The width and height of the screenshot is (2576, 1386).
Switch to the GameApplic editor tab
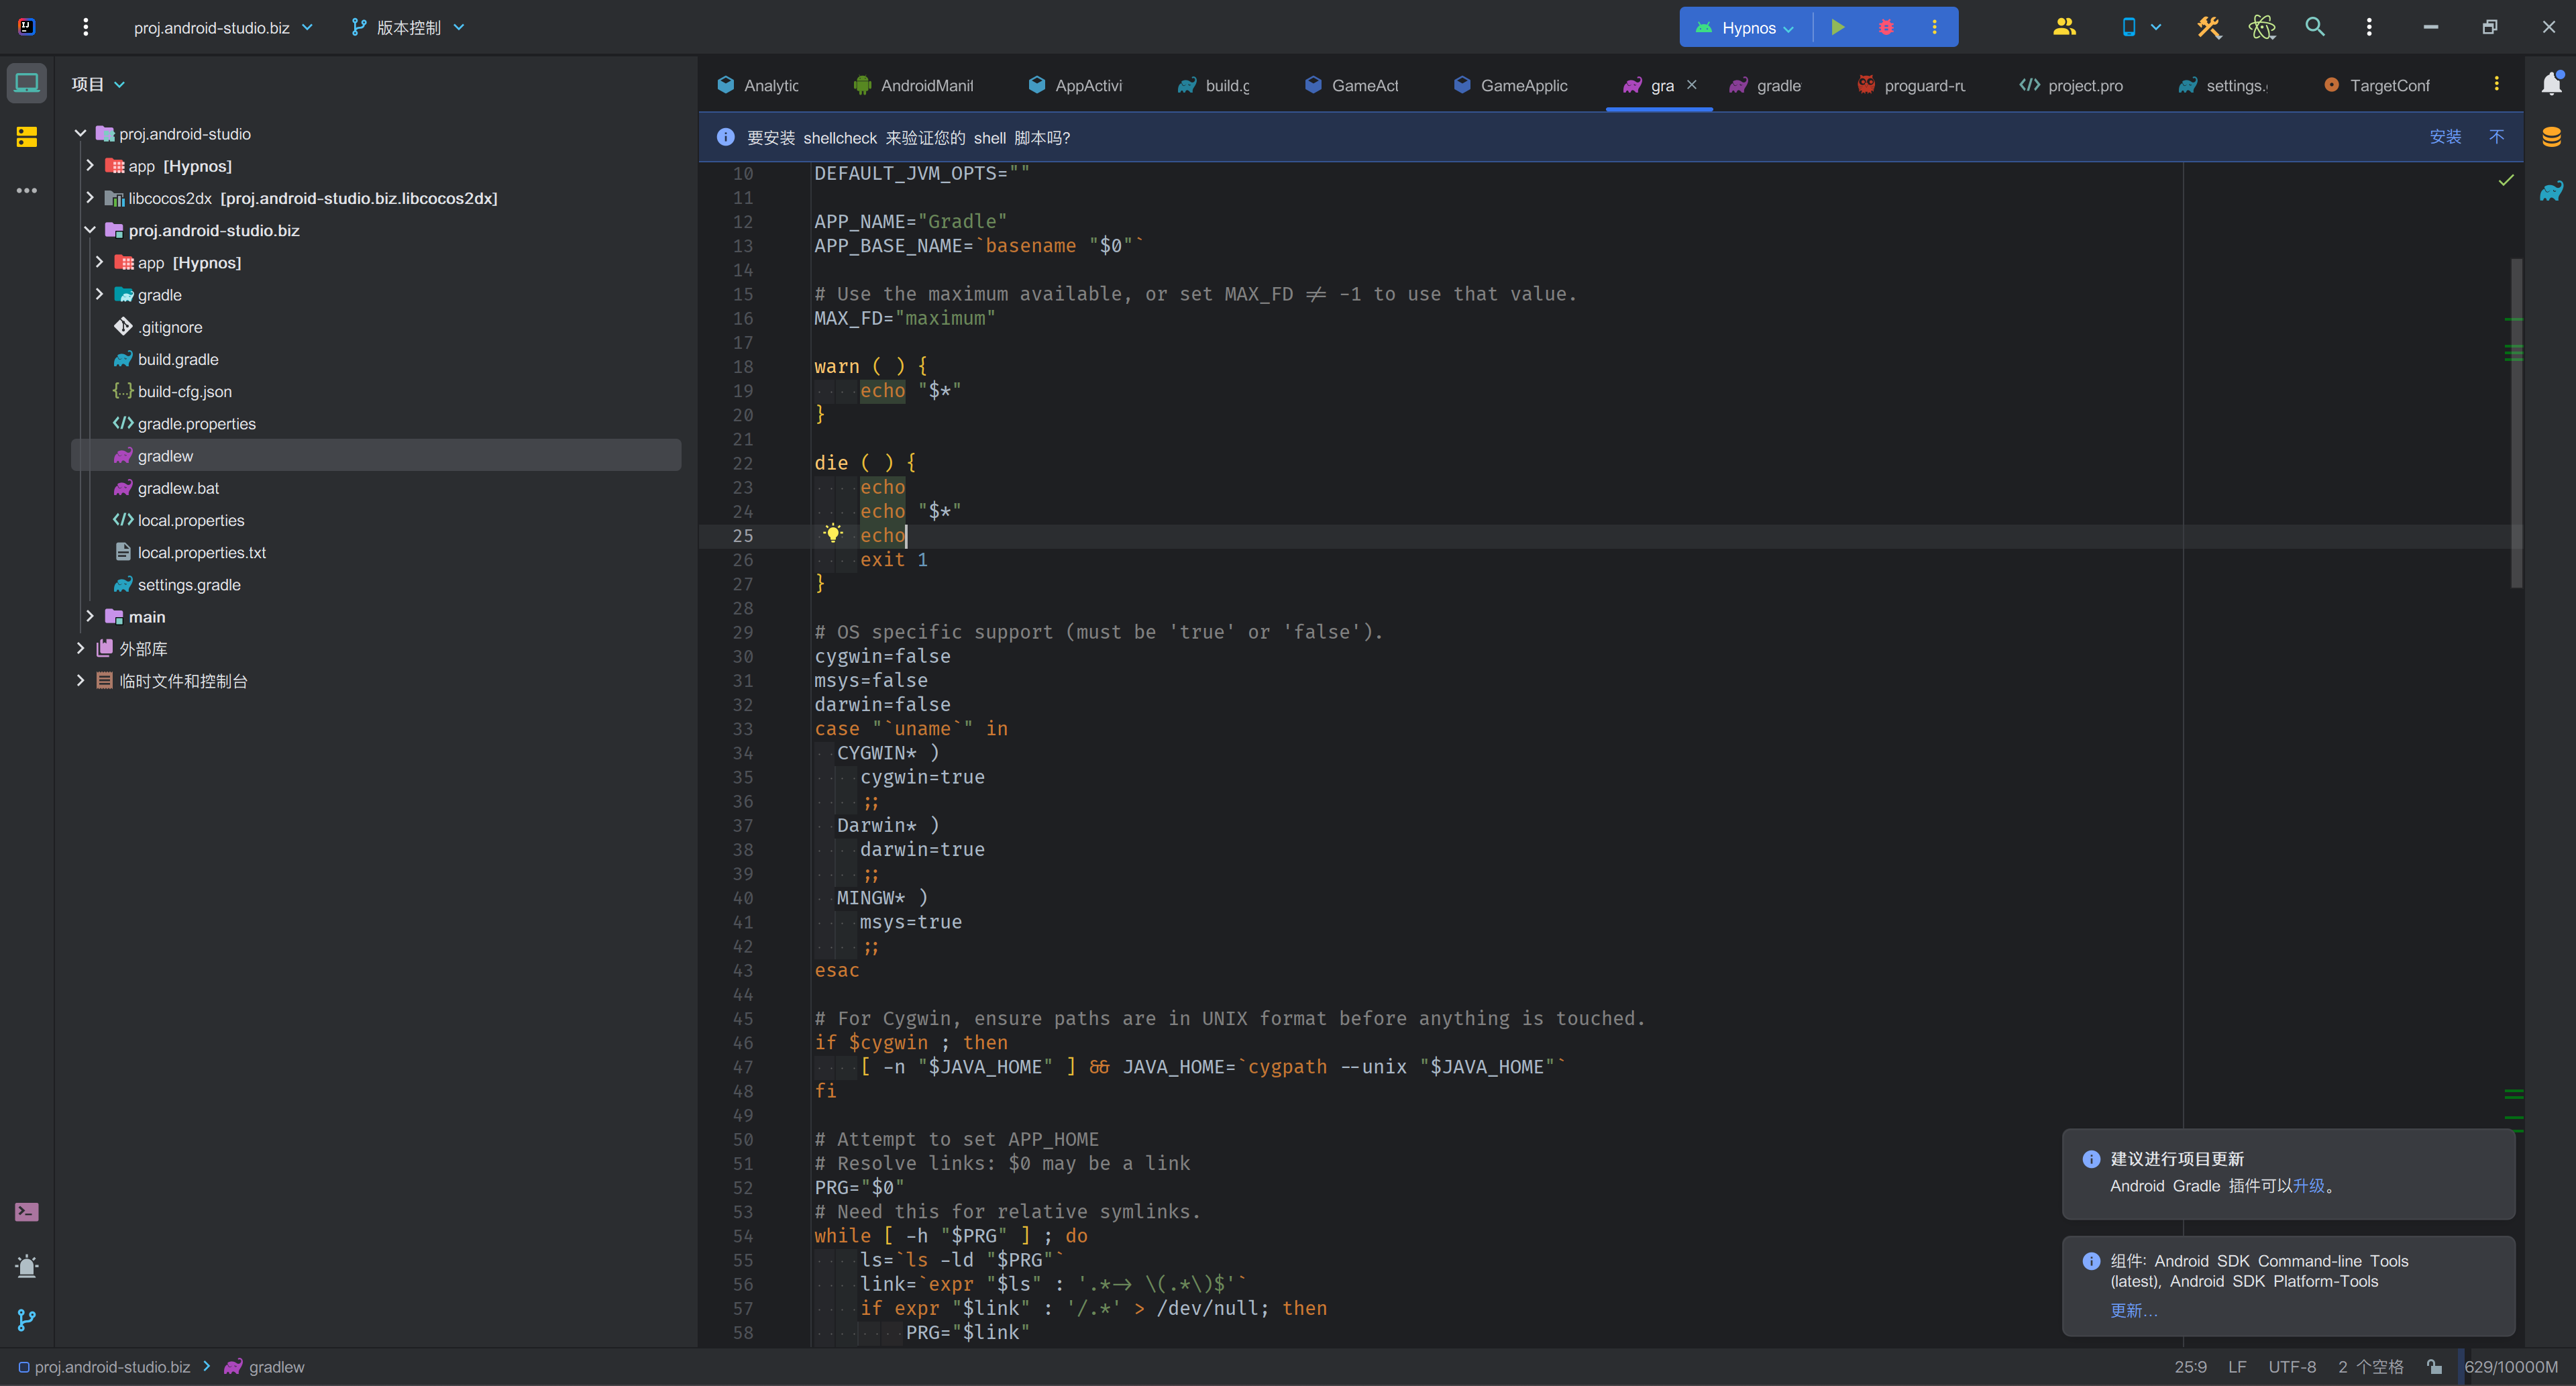1510,85
